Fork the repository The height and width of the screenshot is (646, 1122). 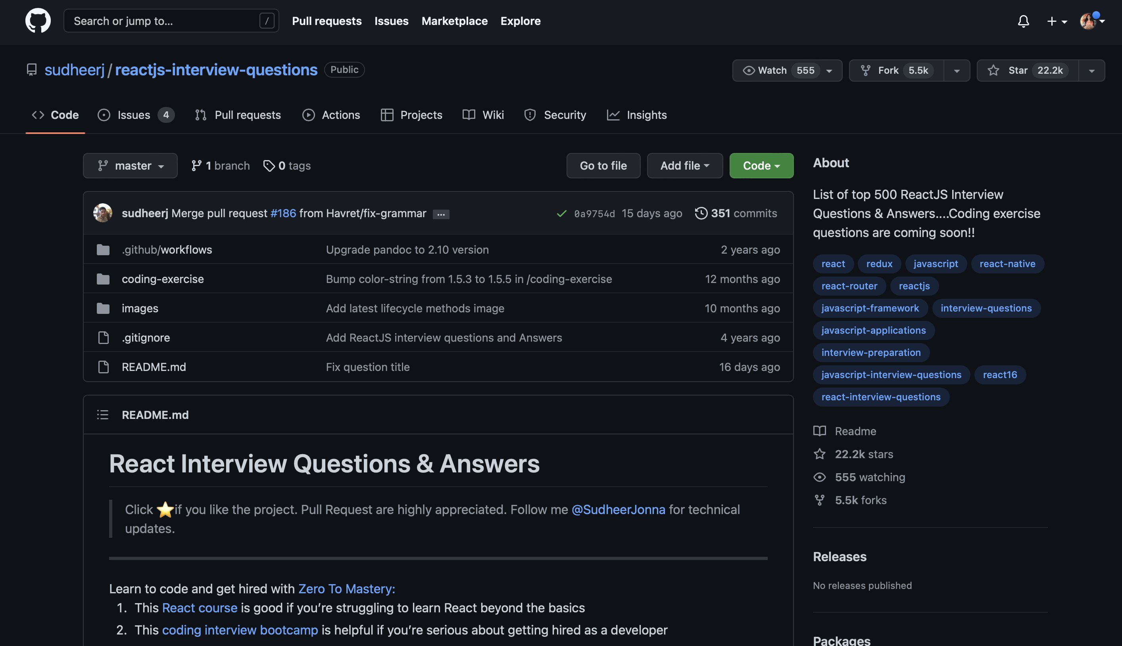[896, 71]
